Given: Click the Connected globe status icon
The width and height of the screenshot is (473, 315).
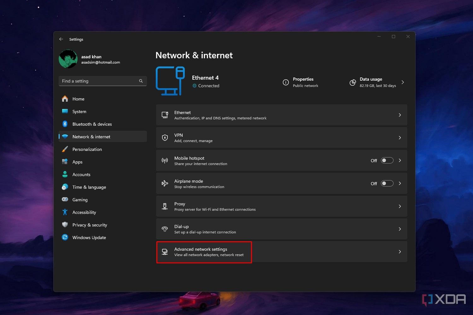Looking at the screenshot, I should pos(195,86).
